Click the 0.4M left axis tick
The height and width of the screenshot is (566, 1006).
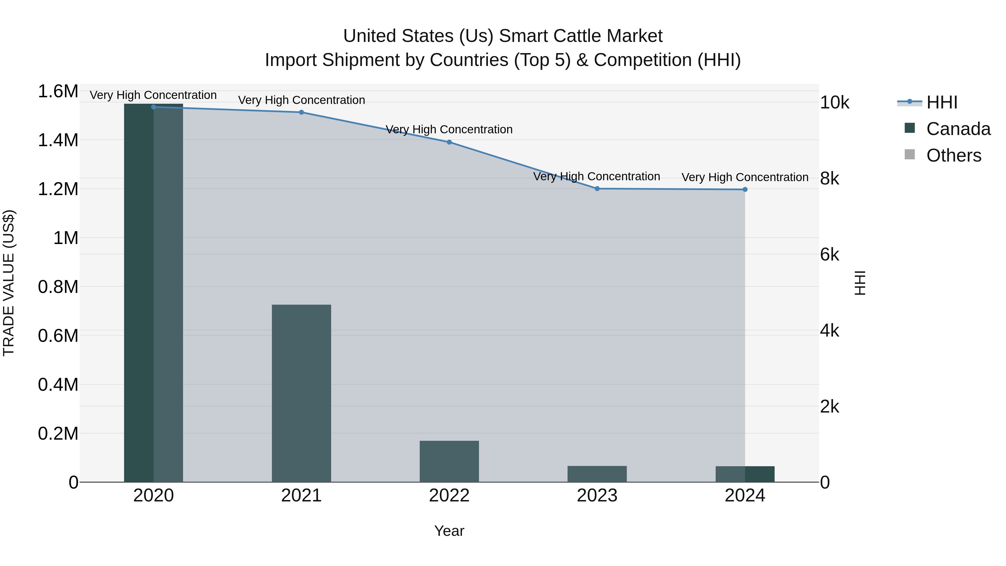(x=58, y=385)
